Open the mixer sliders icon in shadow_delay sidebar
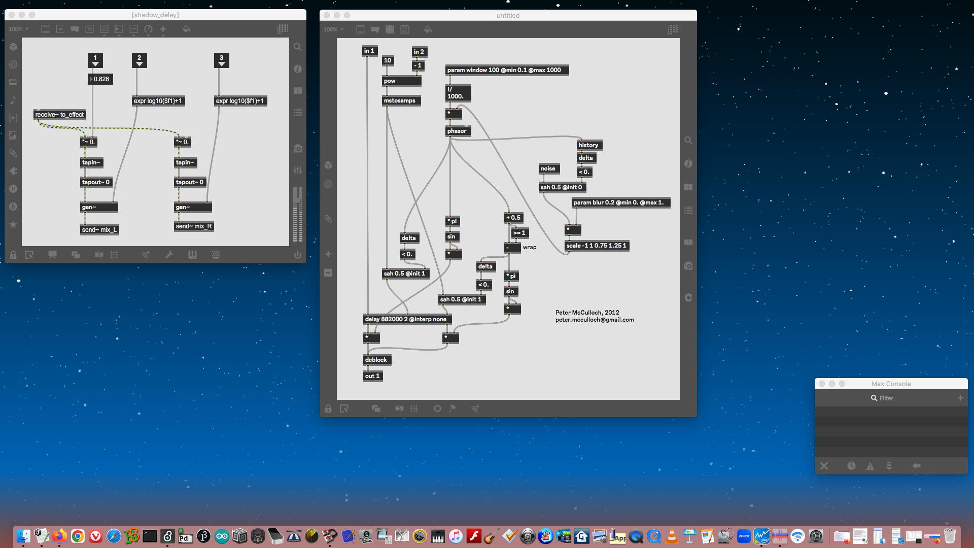 pos(298,170)
